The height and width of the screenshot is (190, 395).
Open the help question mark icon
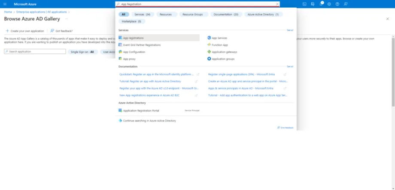point(337,4)
